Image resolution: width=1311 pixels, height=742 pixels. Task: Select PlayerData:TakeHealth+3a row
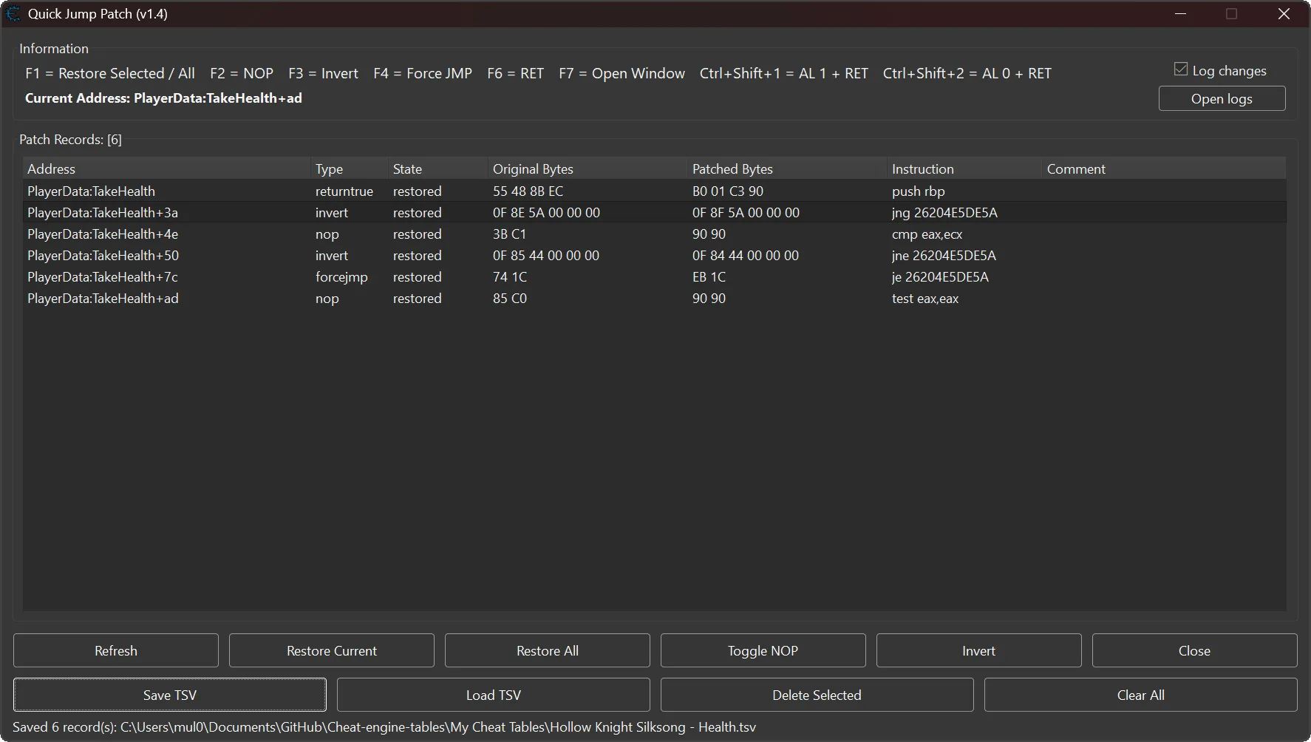click(654, 213)
